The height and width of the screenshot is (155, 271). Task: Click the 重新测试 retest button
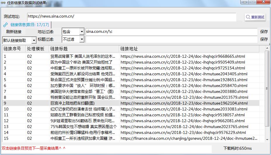pos(255,17)
